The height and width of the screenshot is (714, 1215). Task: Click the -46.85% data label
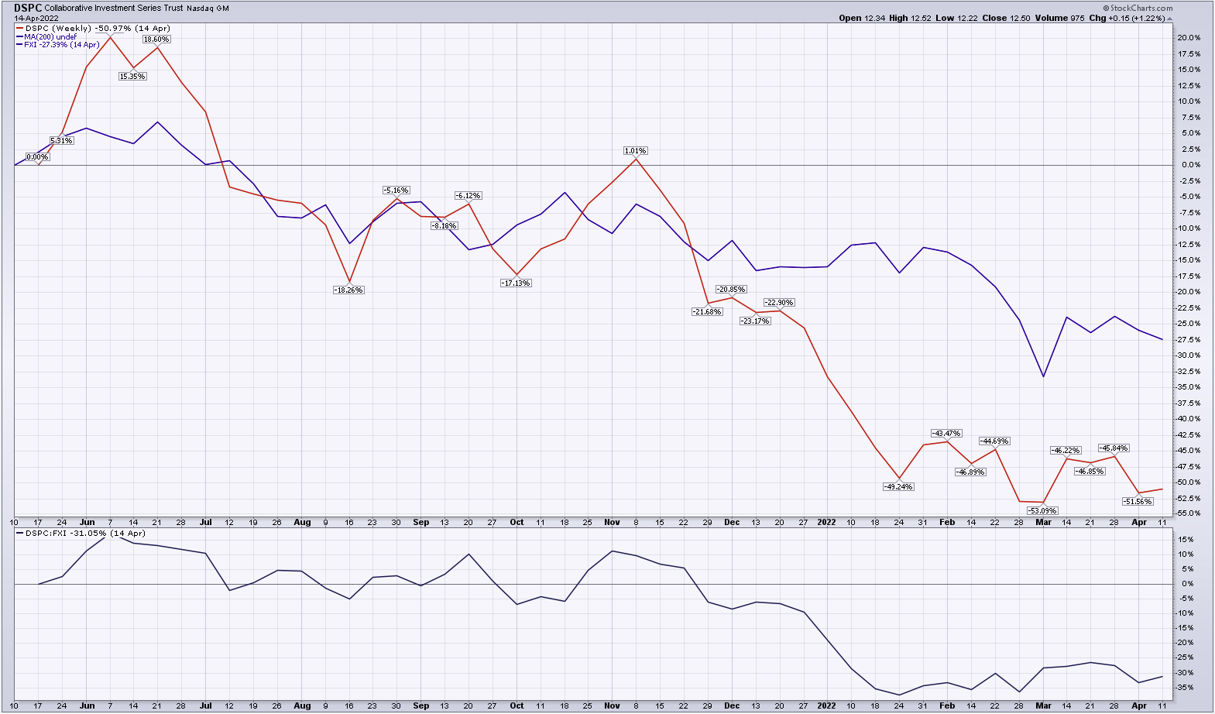click(1090, 471)
